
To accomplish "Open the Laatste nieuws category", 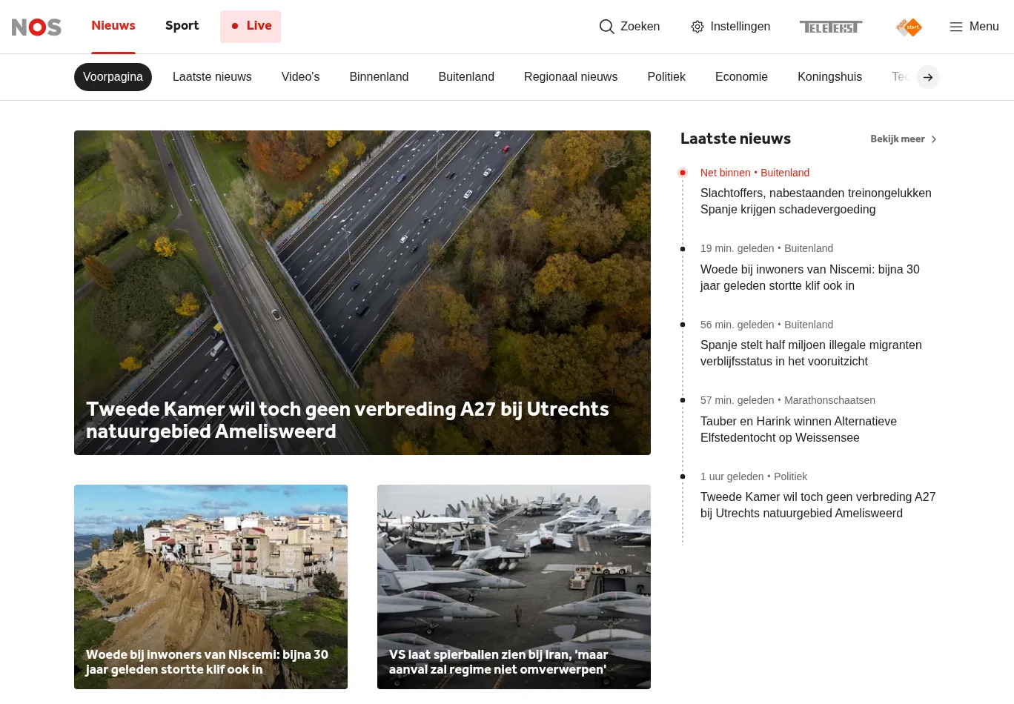I will point(212,77).
